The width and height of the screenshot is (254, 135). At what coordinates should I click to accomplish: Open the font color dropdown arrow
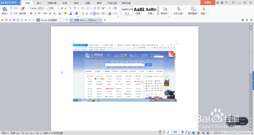[74, 14]
